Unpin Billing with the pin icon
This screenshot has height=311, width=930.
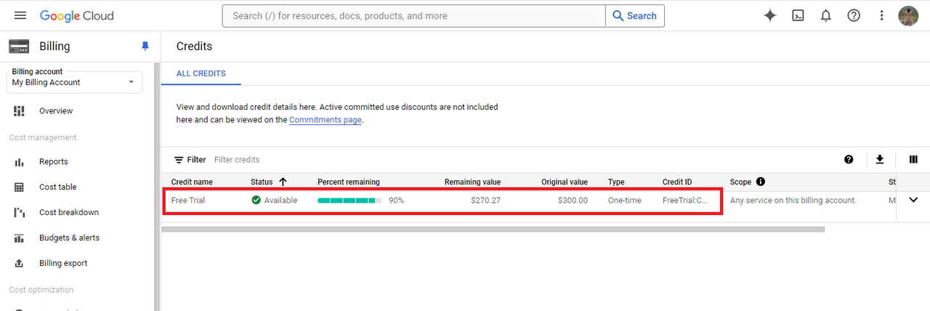[x=145, y=47]
